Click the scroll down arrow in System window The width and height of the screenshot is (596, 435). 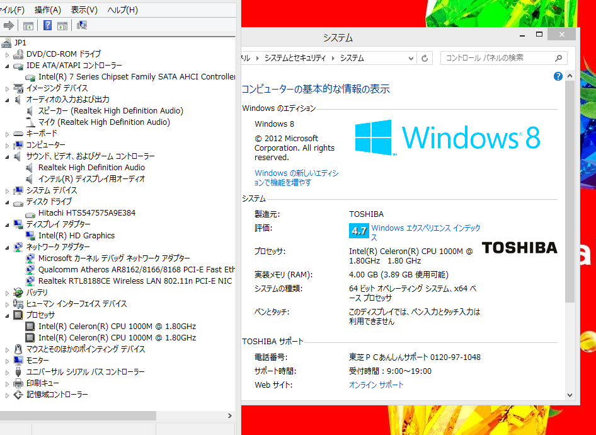coord(570,395)
